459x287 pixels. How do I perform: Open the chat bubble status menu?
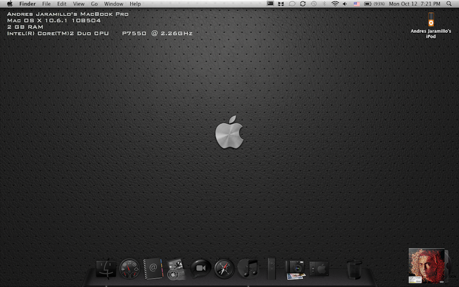tap(292, 4)
